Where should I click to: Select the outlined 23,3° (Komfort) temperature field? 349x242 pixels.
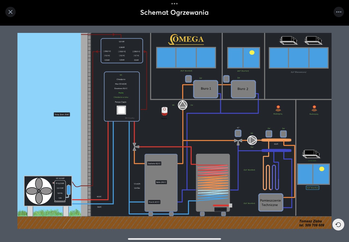click(312, 188)
